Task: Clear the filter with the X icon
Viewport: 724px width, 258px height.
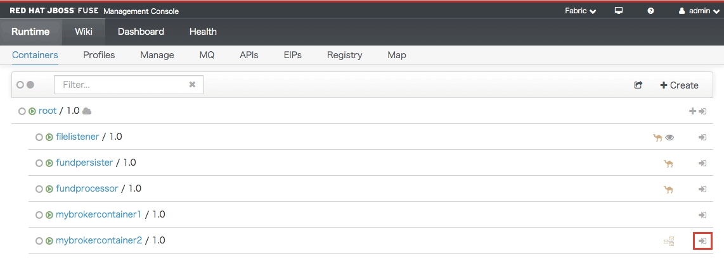Action: [x=193, y=85]
